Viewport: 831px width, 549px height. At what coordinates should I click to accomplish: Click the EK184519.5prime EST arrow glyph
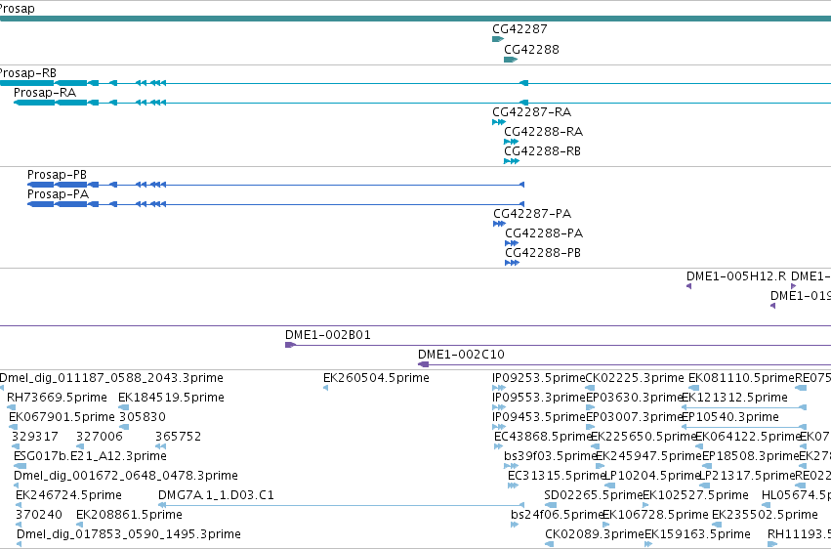123,407
